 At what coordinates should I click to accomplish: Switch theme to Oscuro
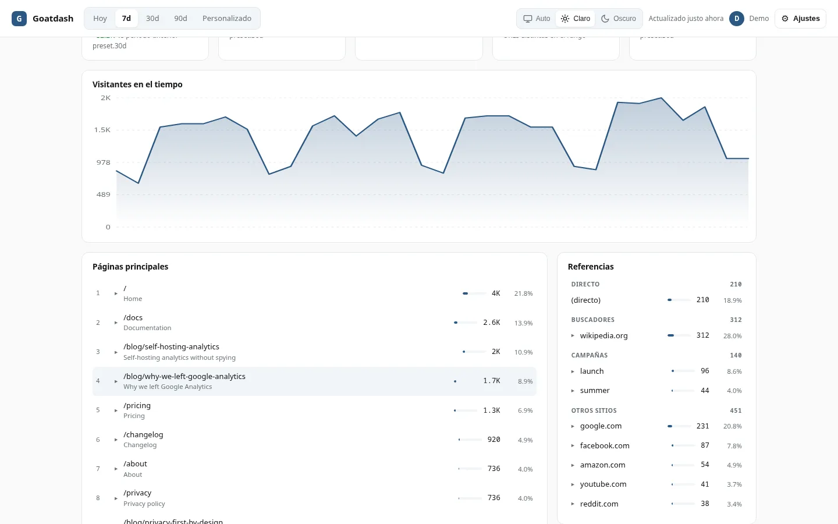(619, 19)
